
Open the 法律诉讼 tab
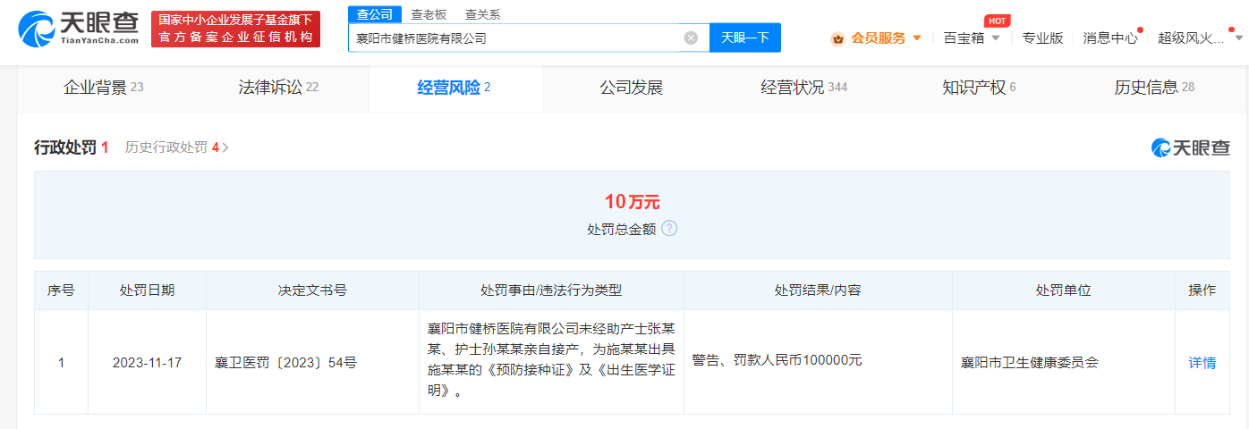(278, 88)
